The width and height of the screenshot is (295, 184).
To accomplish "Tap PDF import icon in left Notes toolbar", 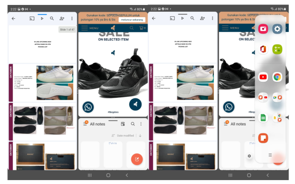I will coord(122,124).
